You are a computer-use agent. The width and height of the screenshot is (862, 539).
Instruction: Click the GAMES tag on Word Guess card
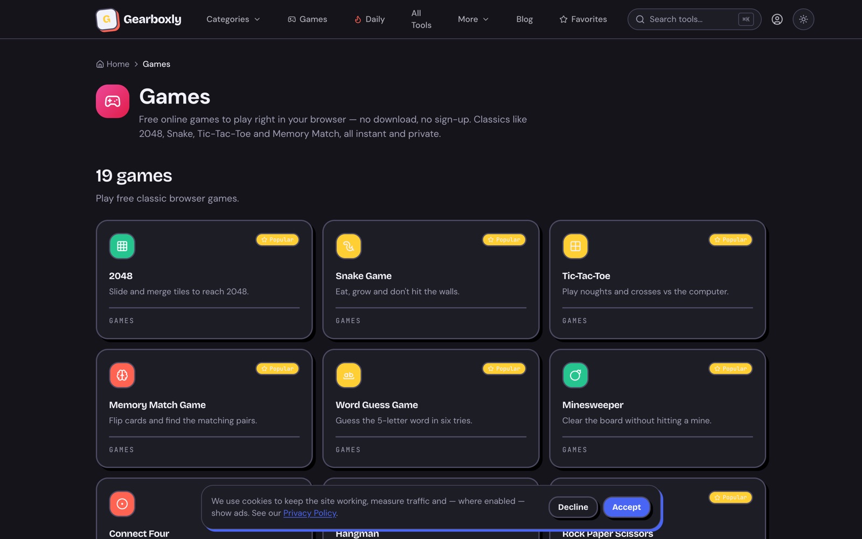(x=348, y=450)
